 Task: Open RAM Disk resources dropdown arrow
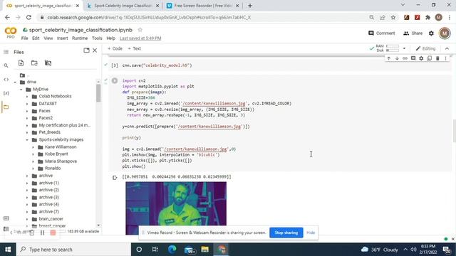tap(404, 48)
